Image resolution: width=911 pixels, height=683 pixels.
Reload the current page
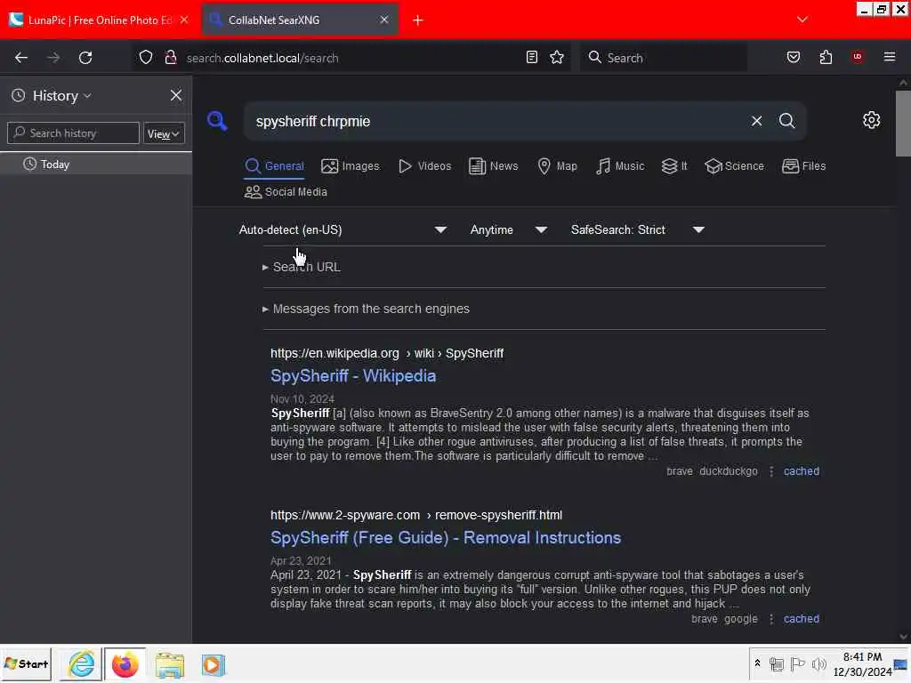pyautogui.click(x=85, y=58)
